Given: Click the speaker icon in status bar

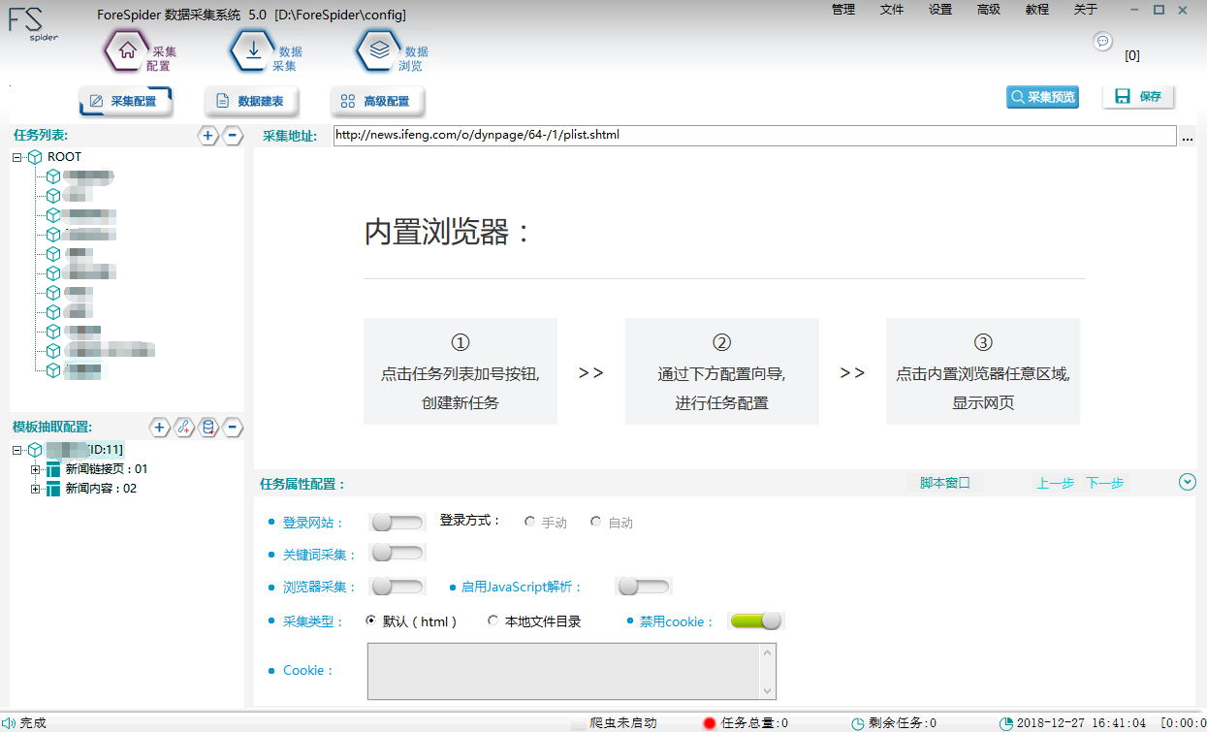Looking at the screenshot, I should coord(10,723).
